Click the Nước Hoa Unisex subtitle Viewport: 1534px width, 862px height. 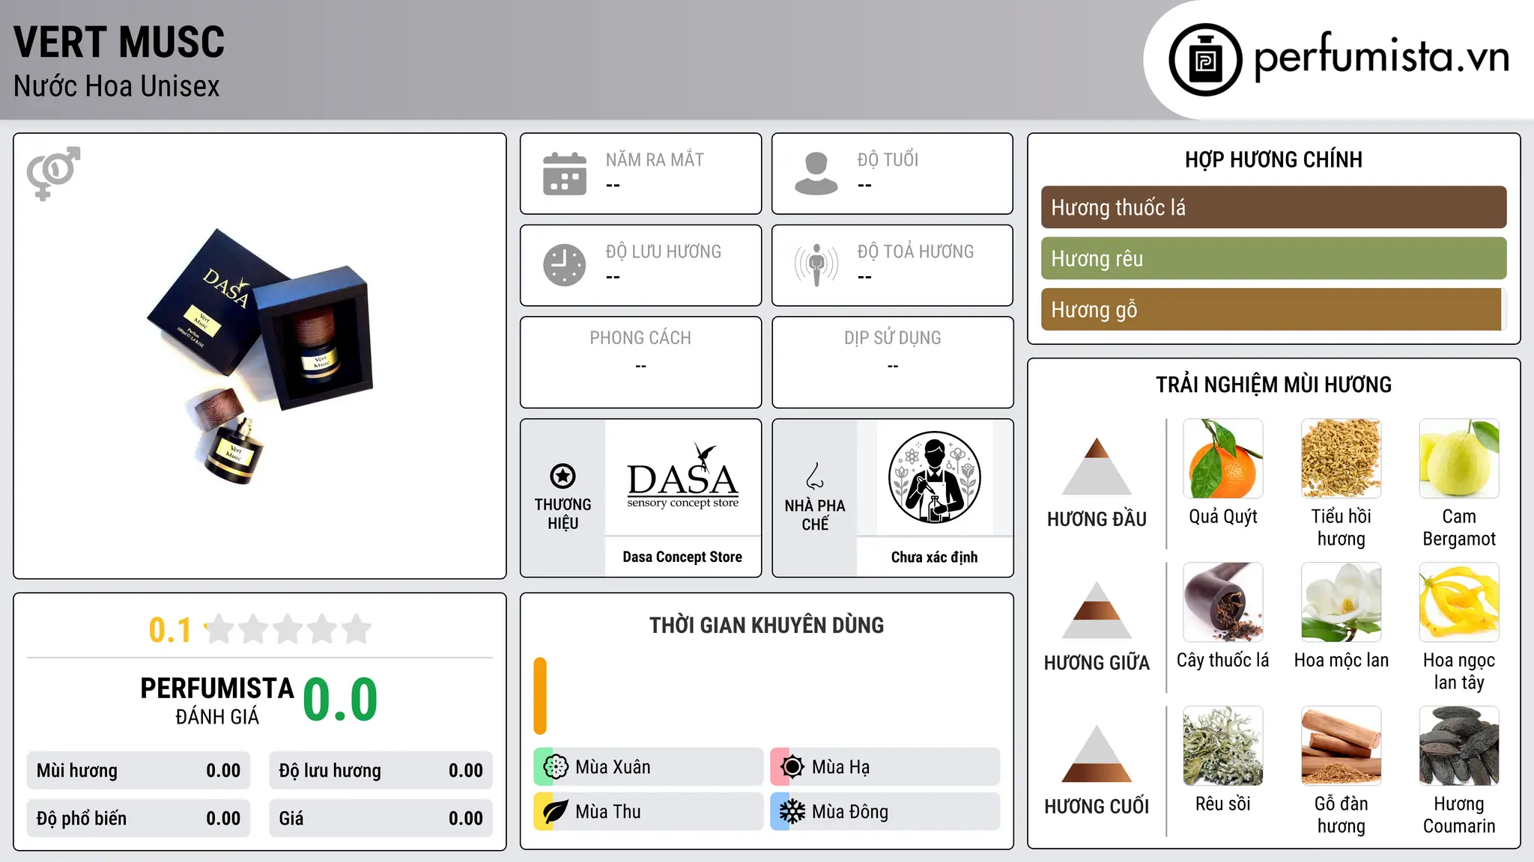(x=117, y=86)
